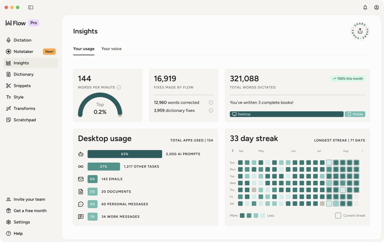Go to previous months in streak calendar
The width and height of the screenshot is (384, 242).
[233, 151]
